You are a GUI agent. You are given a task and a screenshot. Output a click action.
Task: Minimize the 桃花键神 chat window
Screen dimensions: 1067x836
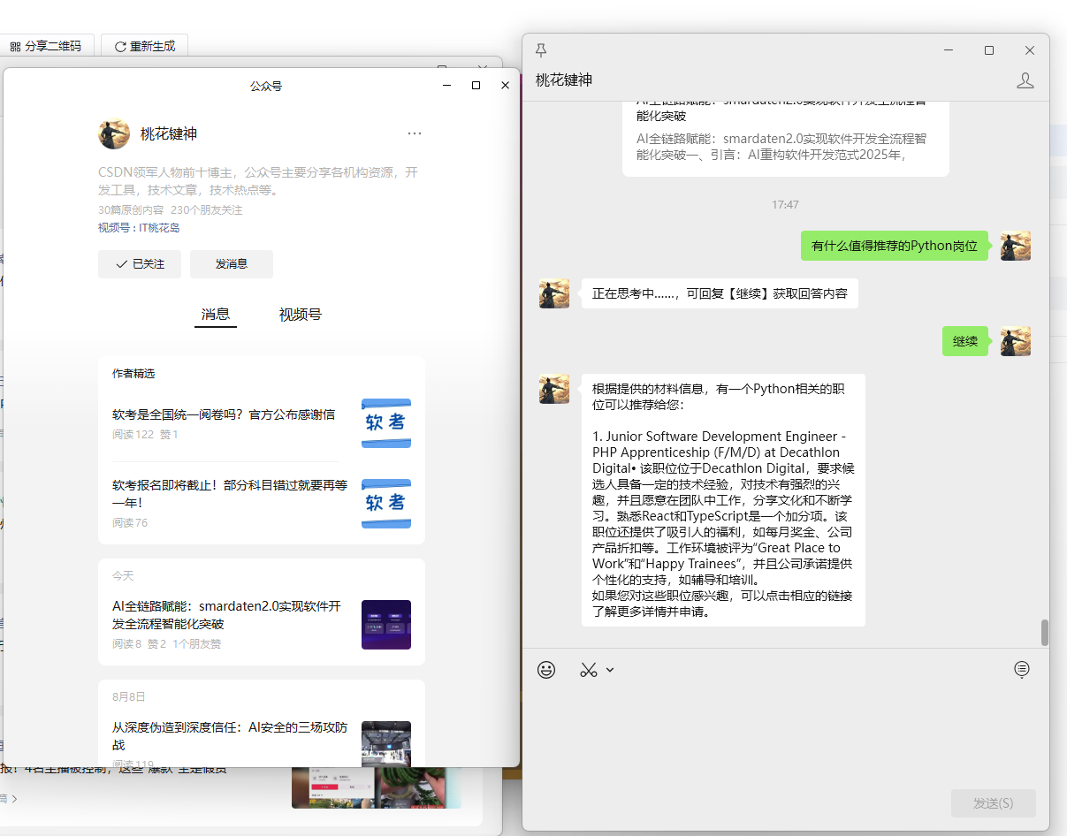[x=949, y=50]
